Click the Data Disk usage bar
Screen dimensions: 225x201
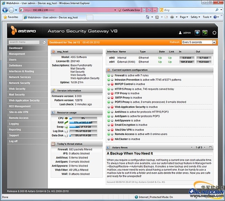(x=83, y=136)
